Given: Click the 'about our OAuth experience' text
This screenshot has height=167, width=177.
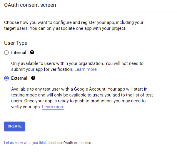Looking at the screenshot, I should point(69,143).
